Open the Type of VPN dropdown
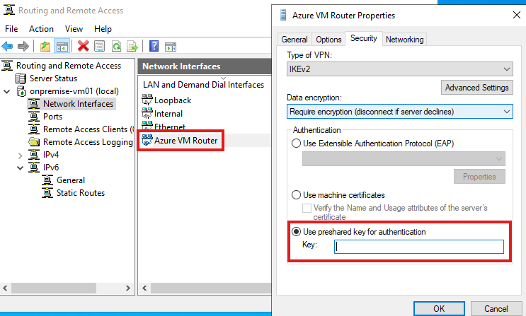The height and width of the screenshot is (316, 526). (x=399, y=69)
